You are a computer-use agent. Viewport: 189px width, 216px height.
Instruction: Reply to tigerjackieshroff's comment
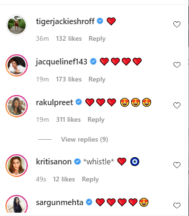pos(97,39)
